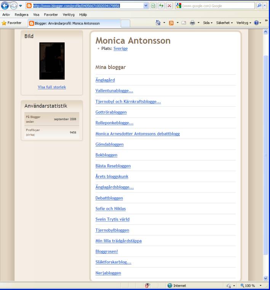Open Monica Arnesdotter Antonssons debattblogg
Screen dimensions: 270x290
137,134
